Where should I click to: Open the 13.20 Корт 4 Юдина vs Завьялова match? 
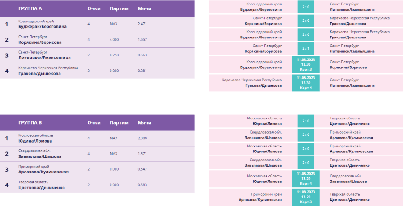pos(306,178)
